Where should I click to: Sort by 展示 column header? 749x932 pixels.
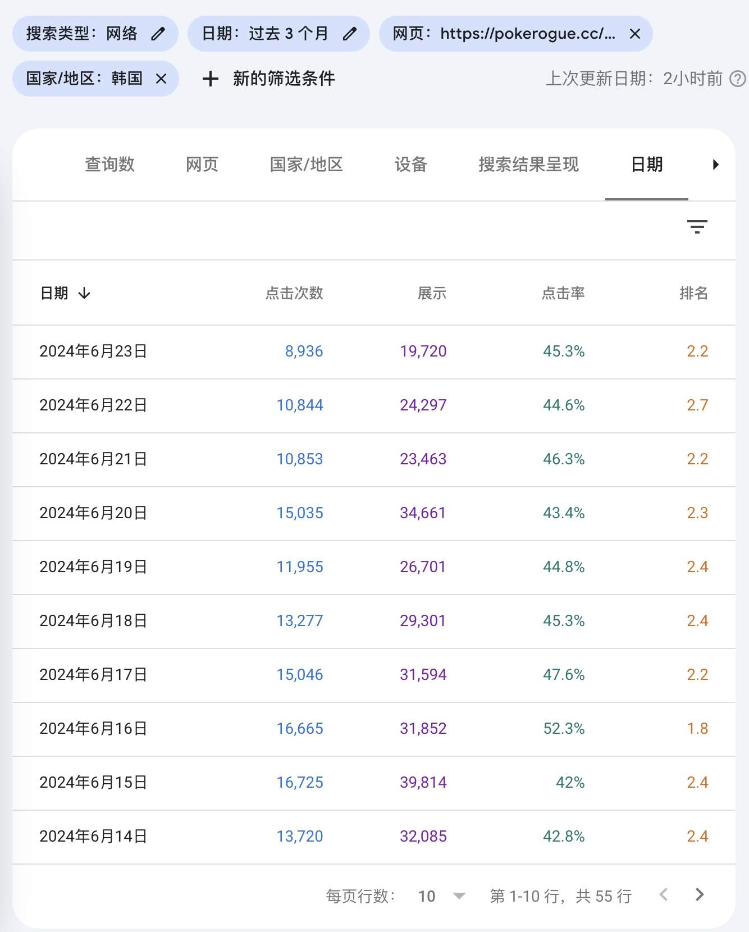click(x=432, y=293)
